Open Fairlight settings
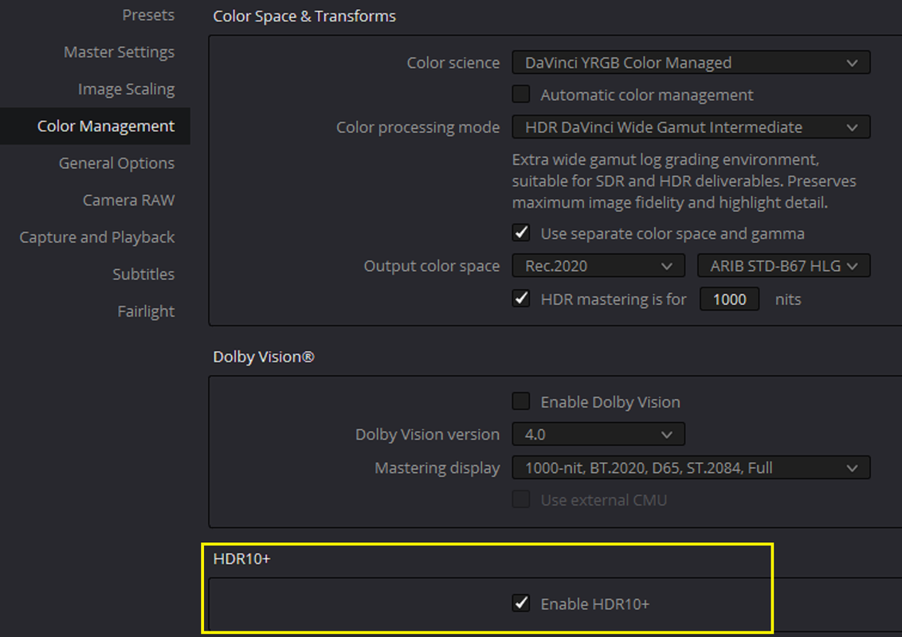 [146, 311]
